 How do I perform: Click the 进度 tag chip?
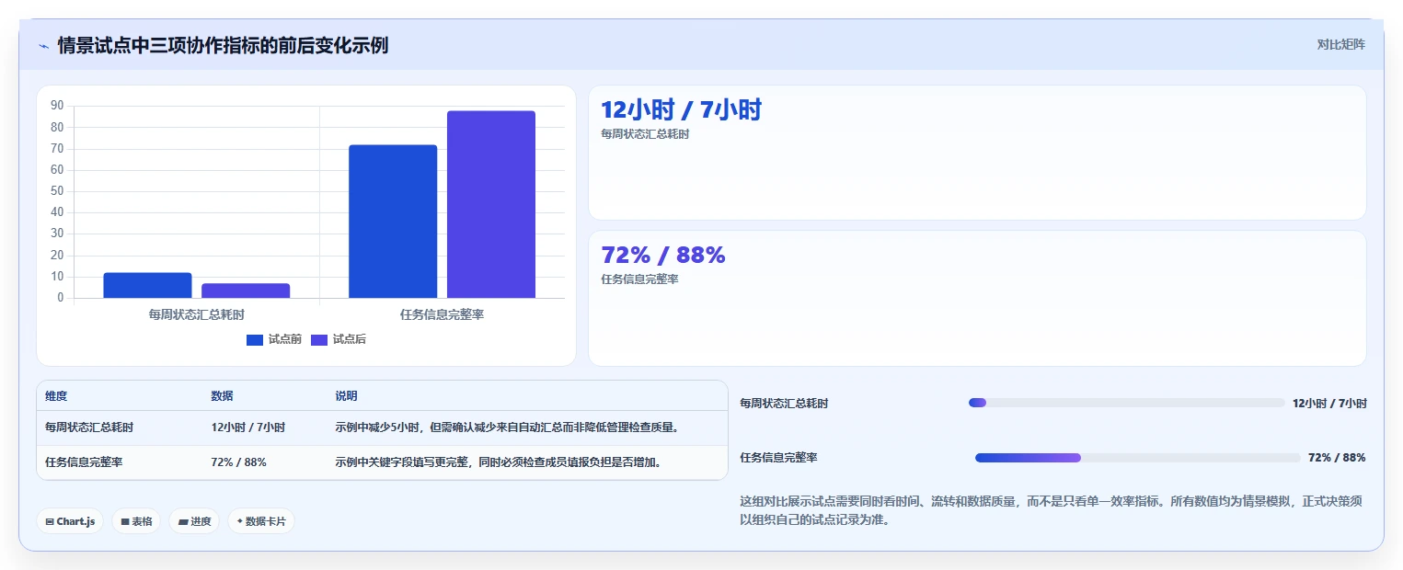pos(194,521)
